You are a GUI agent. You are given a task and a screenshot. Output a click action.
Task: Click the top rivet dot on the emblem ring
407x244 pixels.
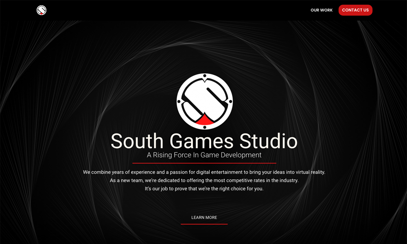pos(204,76)
